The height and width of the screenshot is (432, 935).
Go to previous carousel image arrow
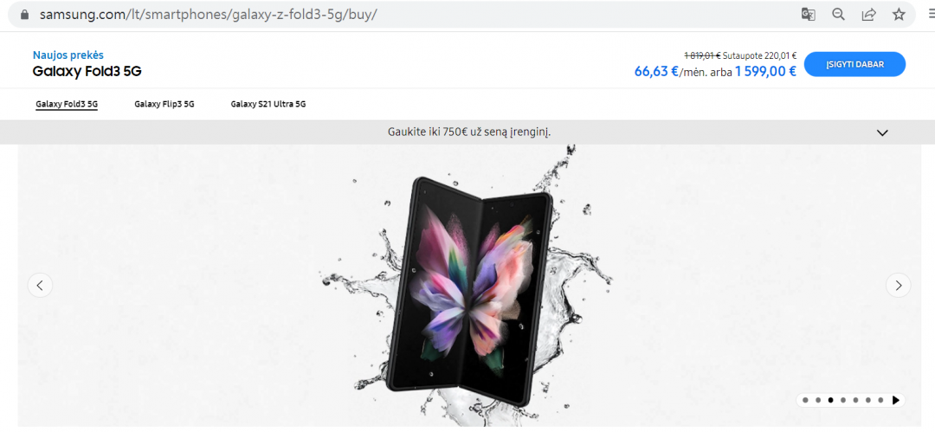coord(40,285)
